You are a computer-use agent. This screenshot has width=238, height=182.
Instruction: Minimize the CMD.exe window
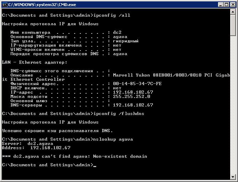(221, 5)
